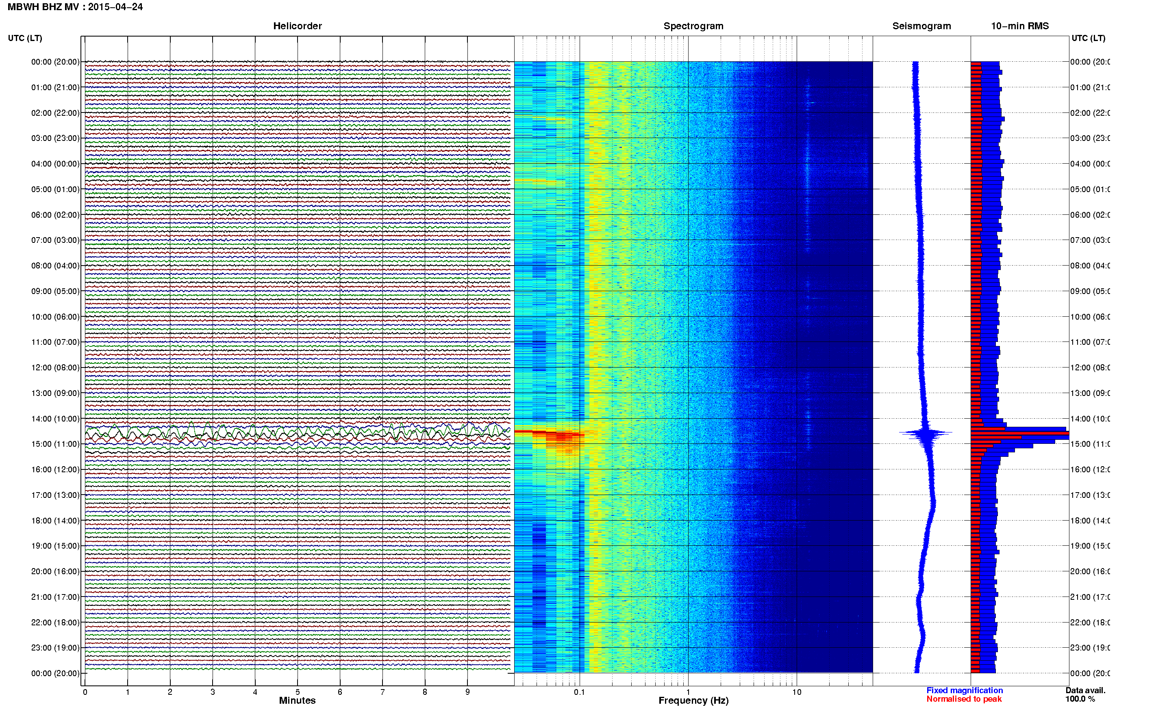Screen dimensions: 1156x722
Task: Click the 'Data avail. 100.0 %' label
Action: pos(1085,695)
